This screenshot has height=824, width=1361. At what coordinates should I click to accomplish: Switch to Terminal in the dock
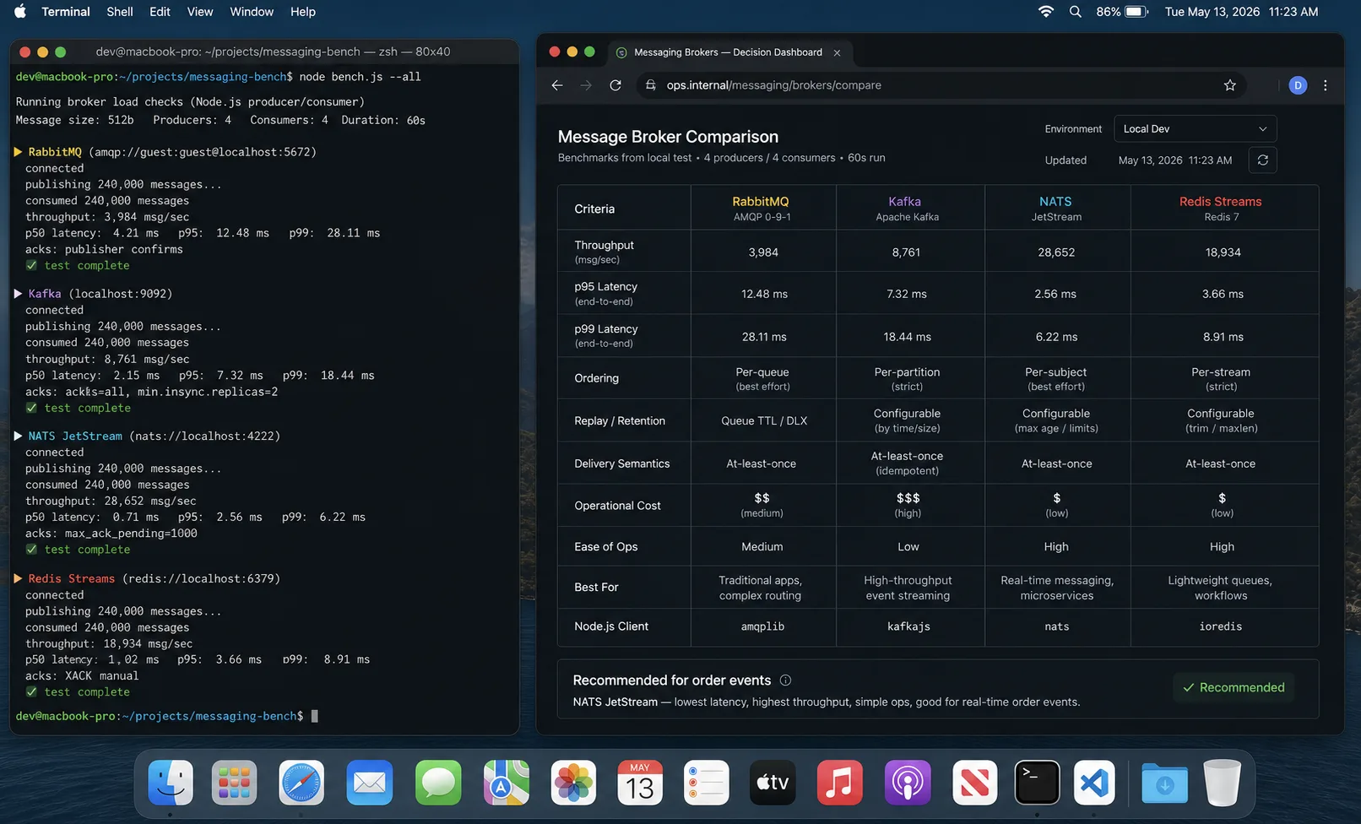coord(1037,782)
